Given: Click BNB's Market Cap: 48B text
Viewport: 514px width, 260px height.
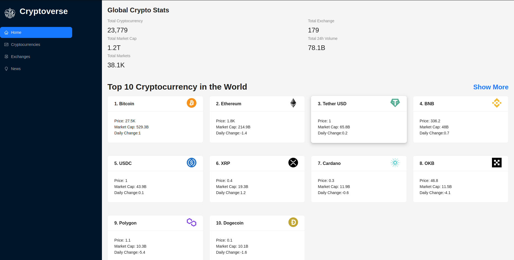Looking at the screenshot, I should (x=434, y=127).
